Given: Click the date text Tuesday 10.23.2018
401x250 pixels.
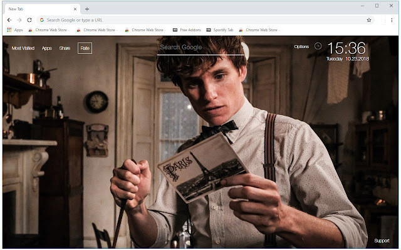Looking at the screenshot, I should [348, 59].
